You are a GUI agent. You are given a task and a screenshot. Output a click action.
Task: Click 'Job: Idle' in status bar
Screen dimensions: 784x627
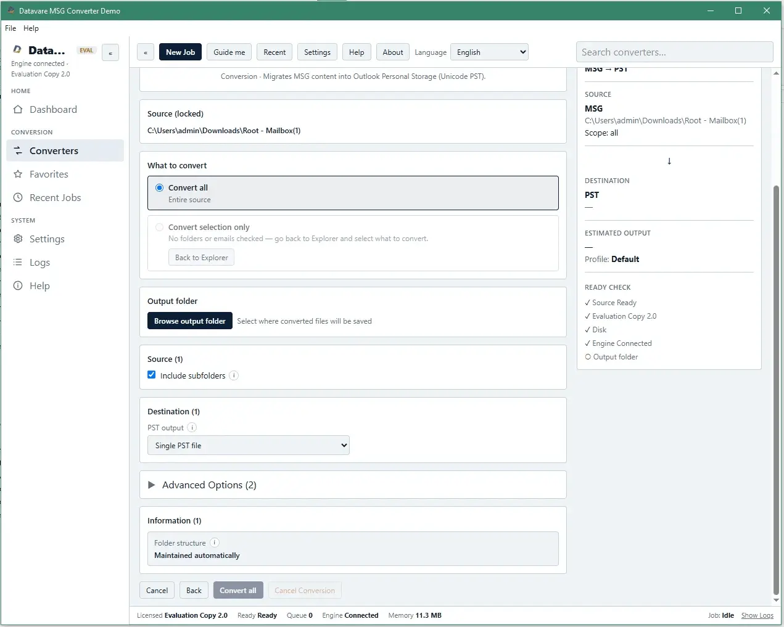[x=721, y=615]
